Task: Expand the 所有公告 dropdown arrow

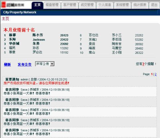Action: [52, 64]
